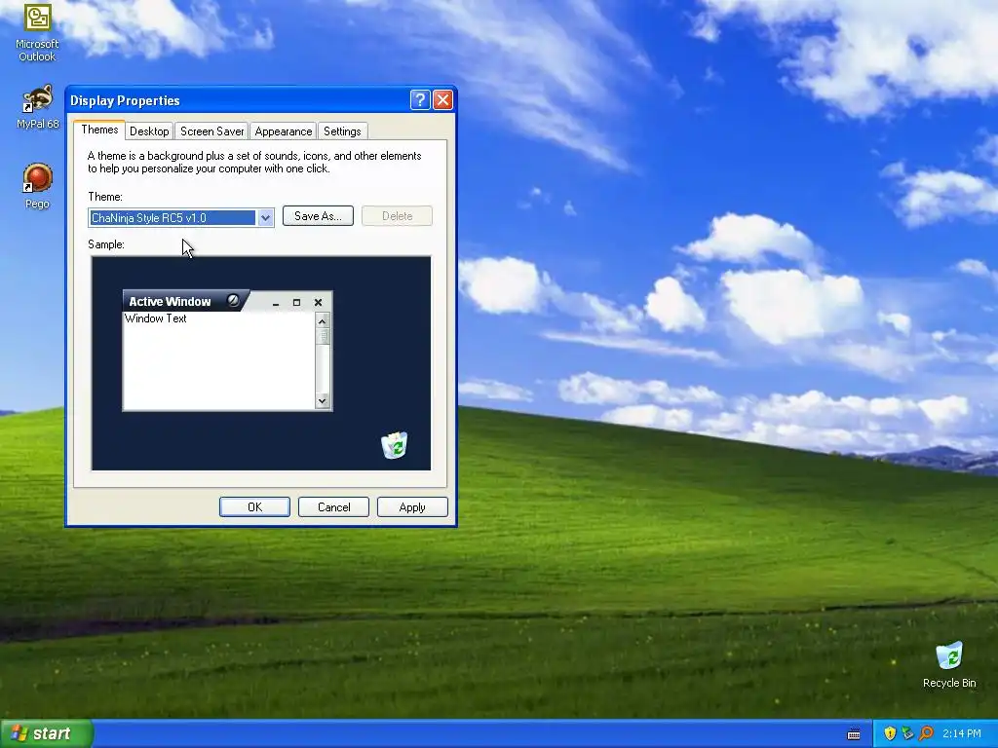Screen dimensions: 998x748
Task: Expand the Theme dropdown arrow
Action: [265, 217]
